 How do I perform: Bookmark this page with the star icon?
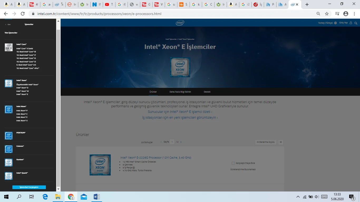click(x=327, y=14)
